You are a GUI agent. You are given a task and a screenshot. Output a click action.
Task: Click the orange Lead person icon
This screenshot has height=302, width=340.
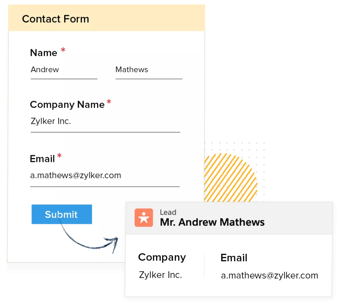(144, 218)
